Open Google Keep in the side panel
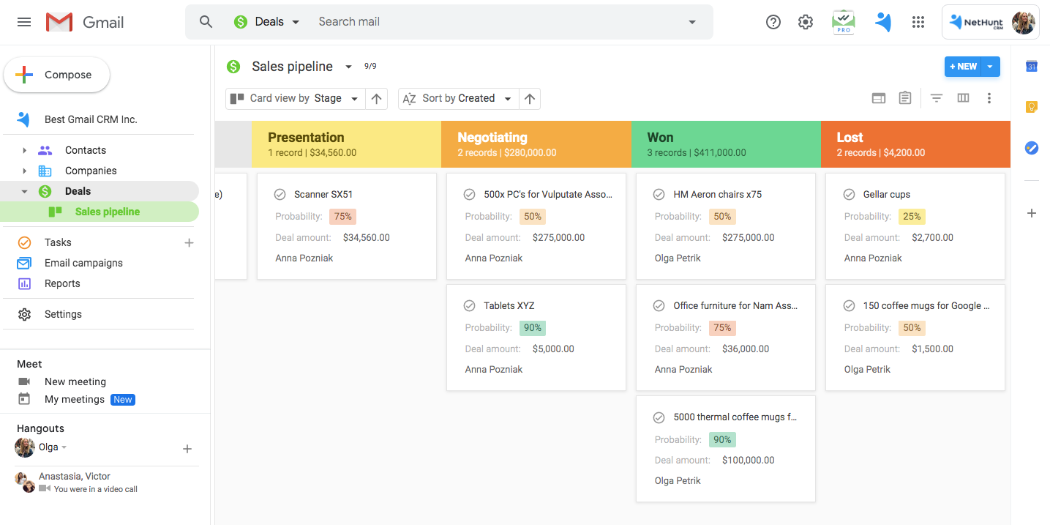This screenshot has width=1050, height=525. point(1032,107)
